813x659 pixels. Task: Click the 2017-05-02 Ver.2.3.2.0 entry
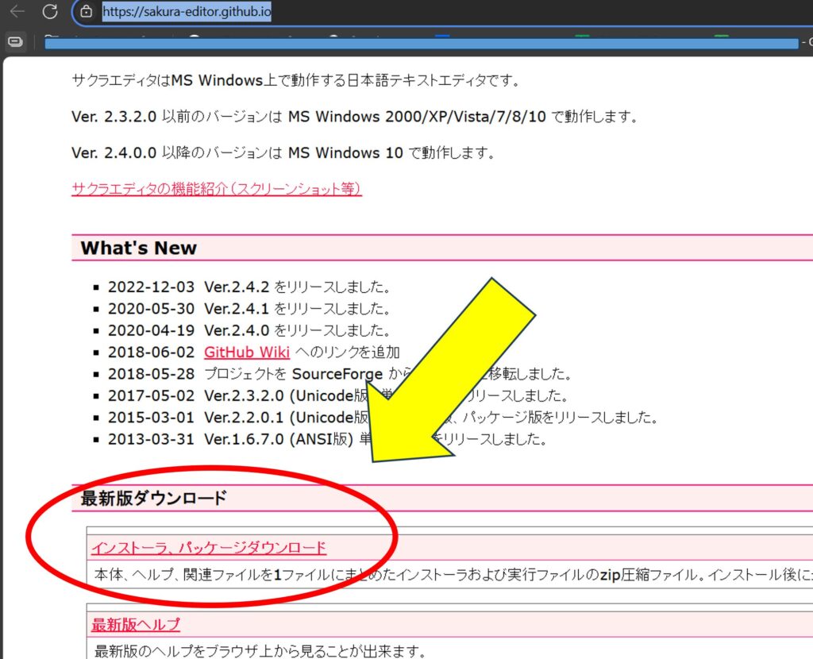click(x=238, y=395)
